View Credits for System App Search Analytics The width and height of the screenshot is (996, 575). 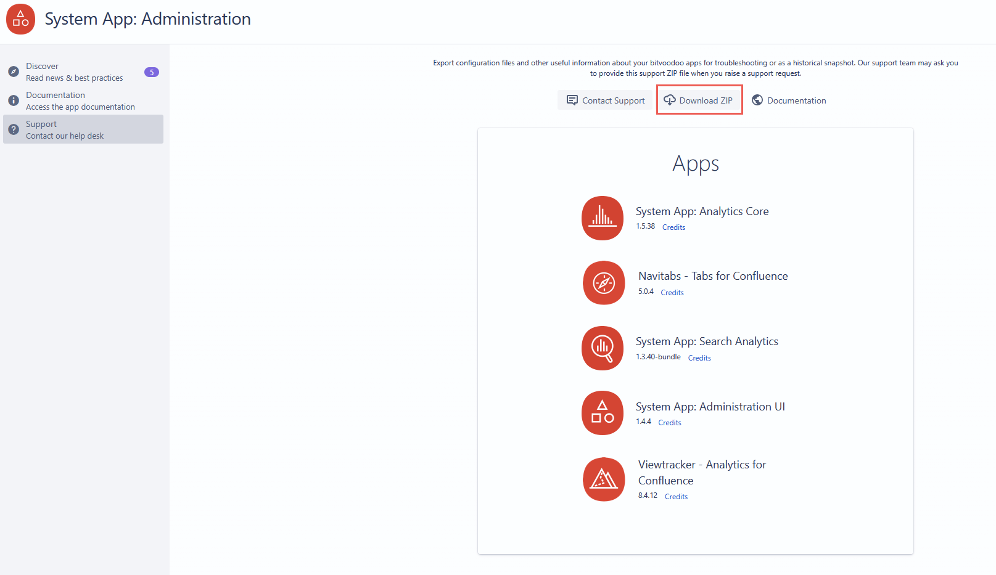click(699, 358)
